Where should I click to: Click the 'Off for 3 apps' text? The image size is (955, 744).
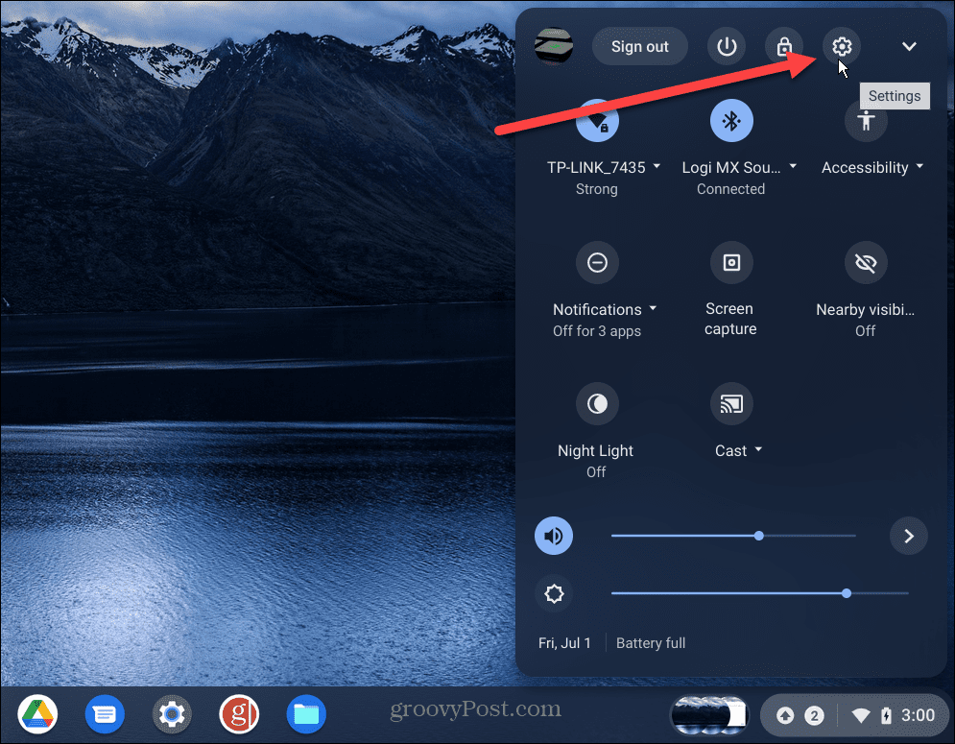[597, 331]
